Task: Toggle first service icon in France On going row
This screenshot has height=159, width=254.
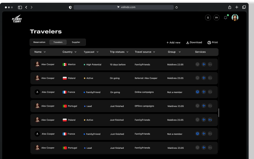Action: click(x=197, y=92)
